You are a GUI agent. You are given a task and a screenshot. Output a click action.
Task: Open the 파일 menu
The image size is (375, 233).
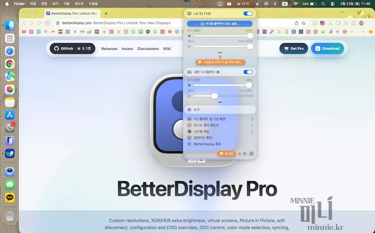point(33,4)
